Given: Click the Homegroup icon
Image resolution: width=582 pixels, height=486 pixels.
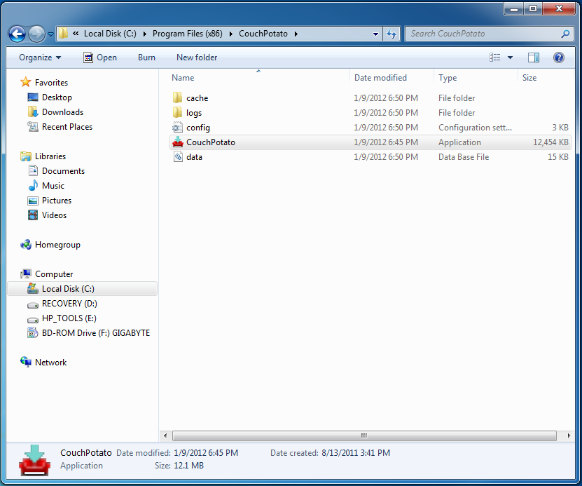Looking at the screenshot, I should (x=26, y=245).
